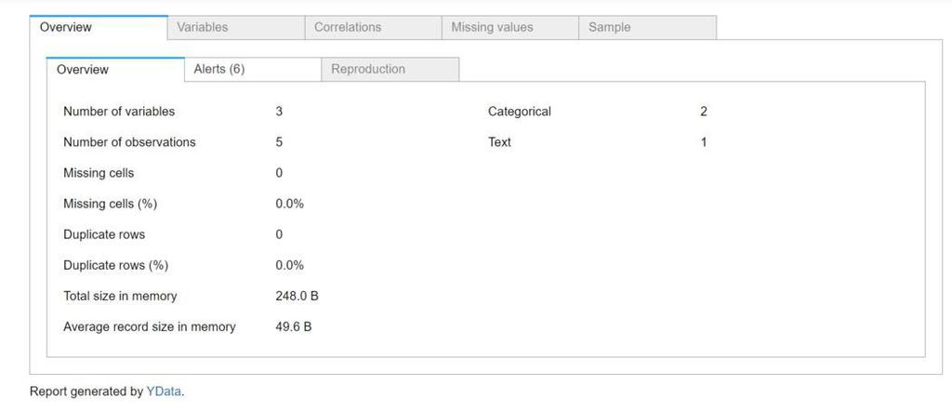Click the 248.0 B memory value
The image size is (952, 411).
coord(297,296)
